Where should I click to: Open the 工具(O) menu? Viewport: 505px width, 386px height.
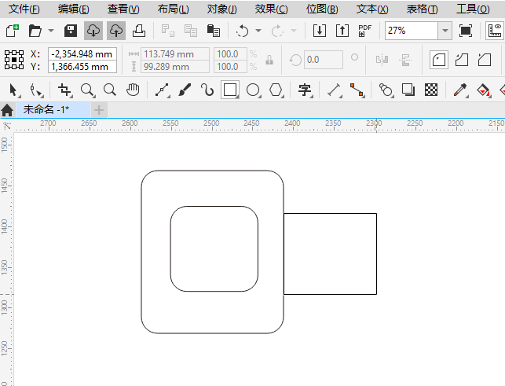[x=473, y=9]
